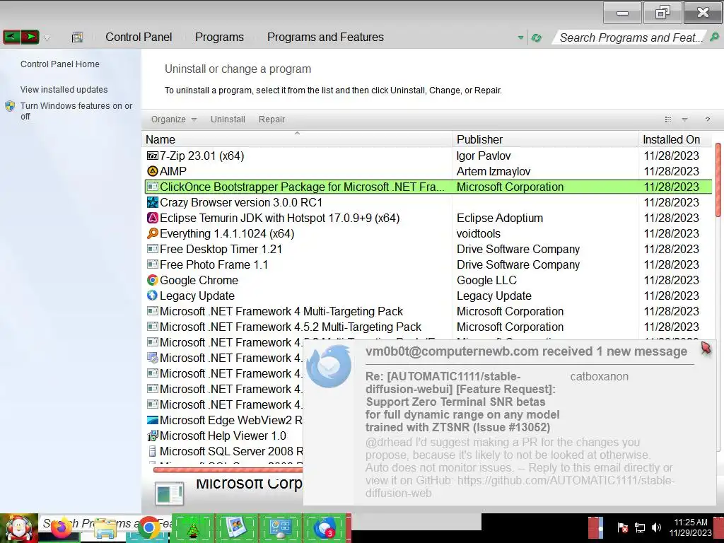724x543 pixels.
Task: Click the Search Programs and Features field
Action: [x=630, y=37]
